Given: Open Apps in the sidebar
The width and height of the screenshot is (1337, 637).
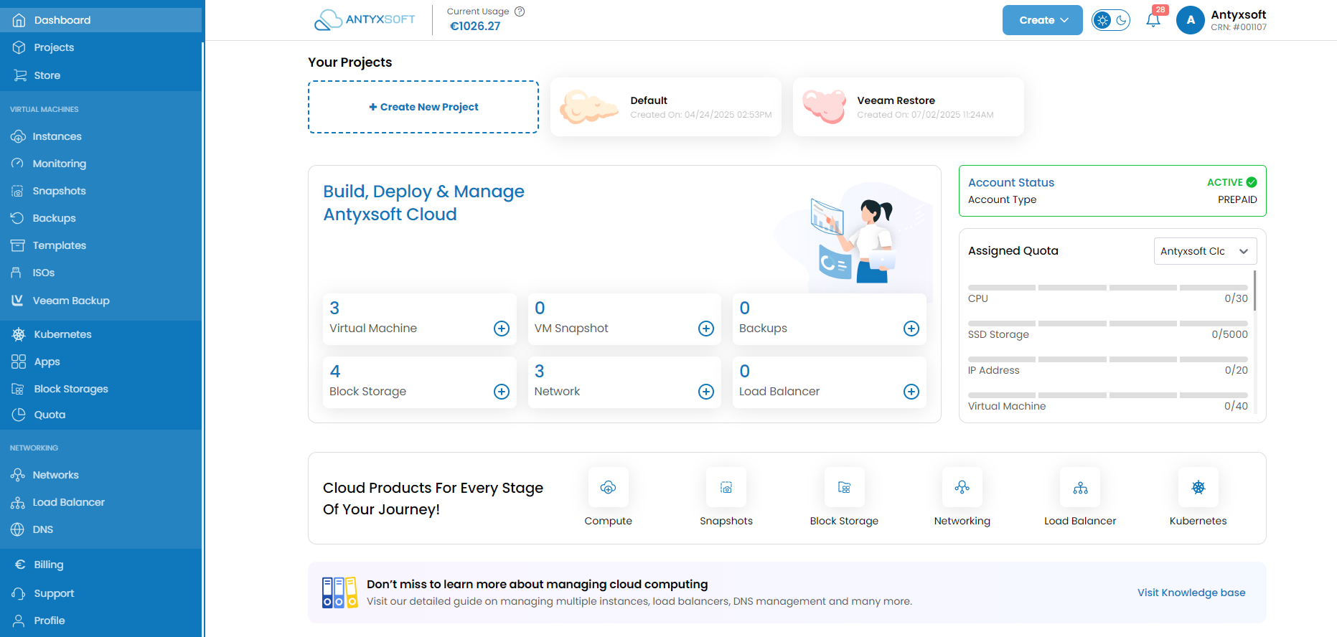Looking at the screenshot, I should 100,362.
